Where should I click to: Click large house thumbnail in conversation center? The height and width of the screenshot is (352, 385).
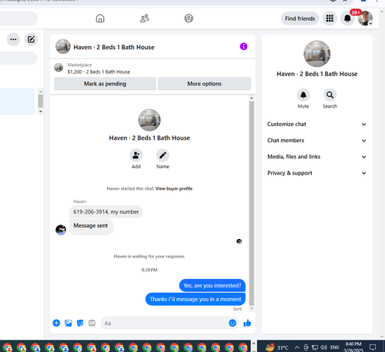149,120
